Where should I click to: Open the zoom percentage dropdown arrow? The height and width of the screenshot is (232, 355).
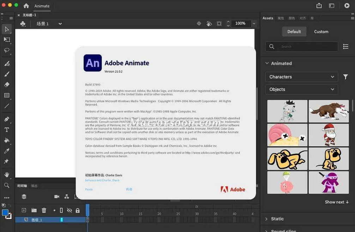(254, 24)
